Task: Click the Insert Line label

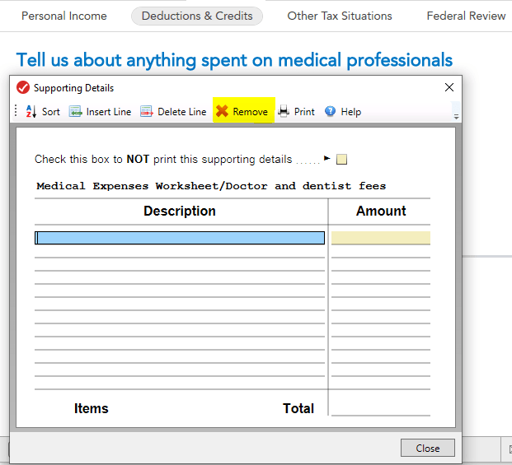Action: click(x=109, y=112)
